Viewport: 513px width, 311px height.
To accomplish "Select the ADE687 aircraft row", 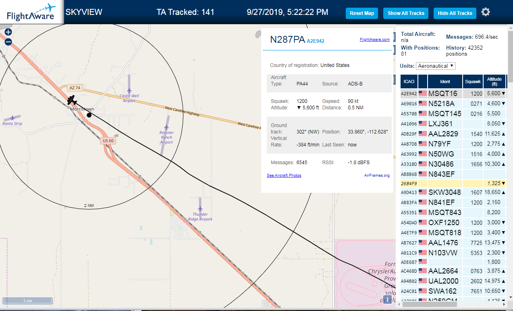I will click(453, 262).
